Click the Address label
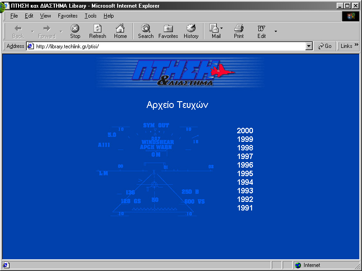This screenshot has height=271, width=362. pyautogui.click(x=15, y=47)
